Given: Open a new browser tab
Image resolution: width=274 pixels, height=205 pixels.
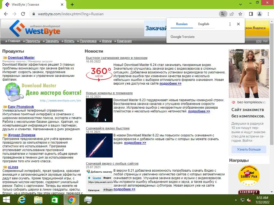Looking at the screenshot, I should 72,5.
